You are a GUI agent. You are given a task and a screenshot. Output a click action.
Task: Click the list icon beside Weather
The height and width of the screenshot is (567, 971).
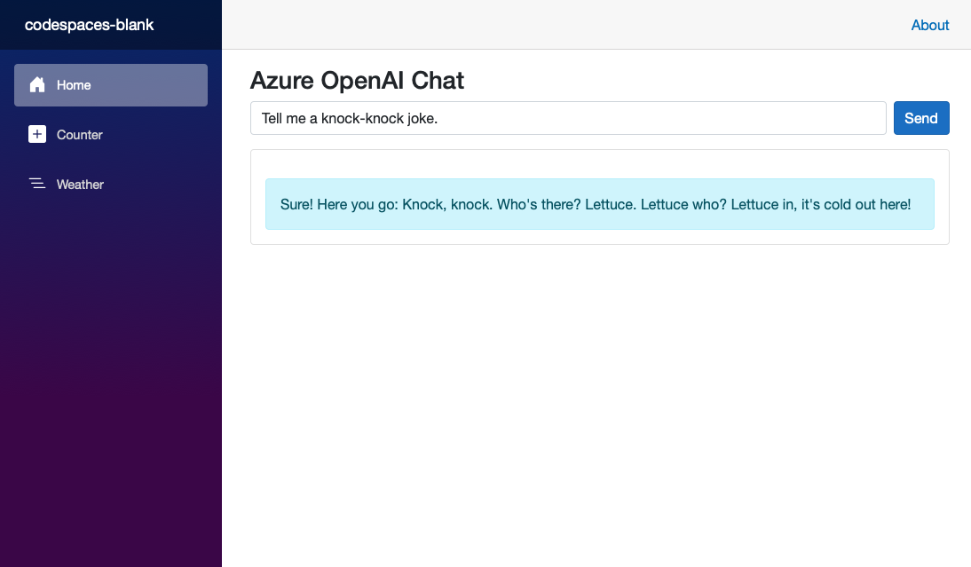click(x=37, y=184)
